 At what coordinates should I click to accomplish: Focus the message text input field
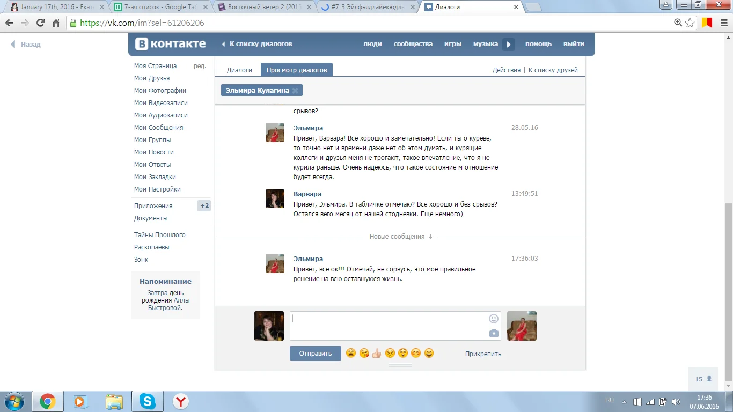pos(395,326)
